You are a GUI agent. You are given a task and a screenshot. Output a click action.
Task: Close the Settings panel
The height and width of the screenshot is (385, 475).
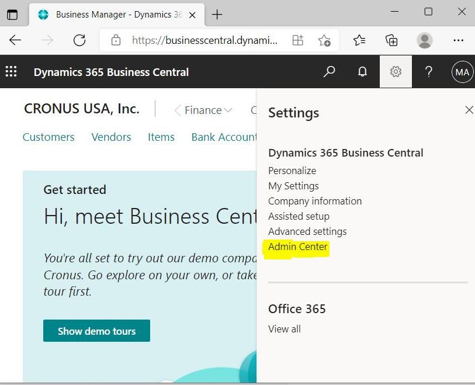point(469,110)
